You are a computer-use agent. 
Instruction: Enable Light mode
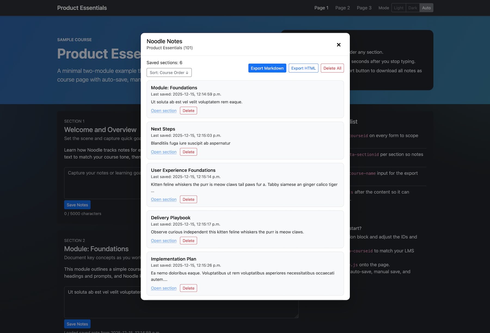pyautogui.click(x=399, y=8)
